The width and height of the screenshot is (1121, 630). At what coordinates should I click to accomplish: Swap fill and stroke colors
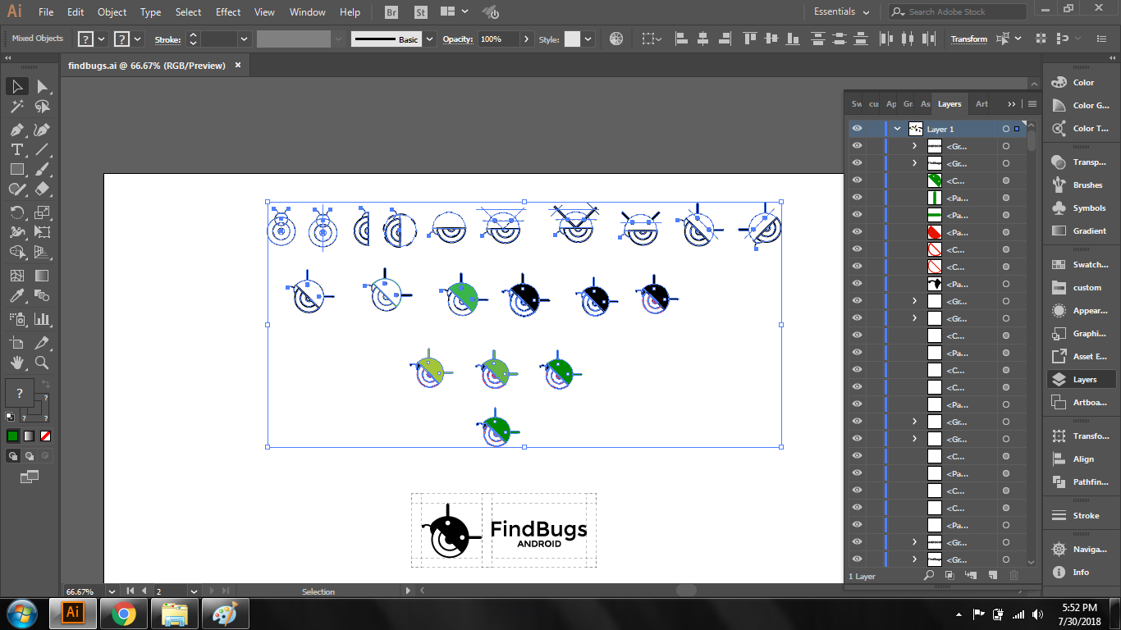point(46,384)
